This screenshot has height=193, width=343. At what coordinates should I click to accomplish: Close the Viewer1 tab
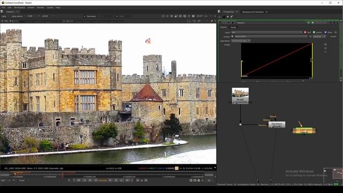18,12
